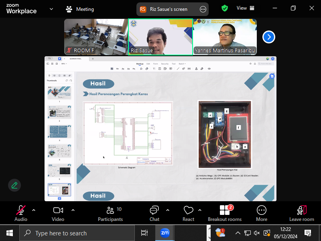This screenshot has height=241, width=321.
Task: Expand video settings chevron
Action: [73, 210]
